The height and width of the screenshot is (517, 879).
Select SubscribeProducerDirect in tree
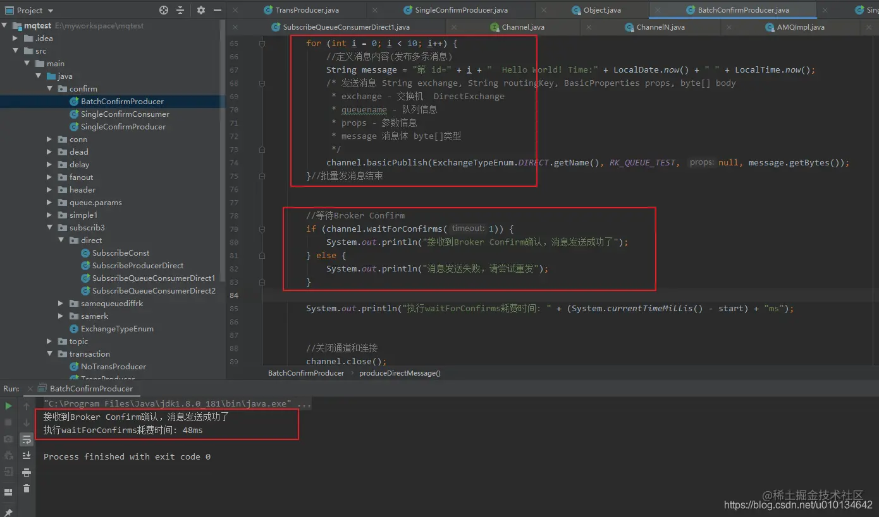tap(138, 266)
